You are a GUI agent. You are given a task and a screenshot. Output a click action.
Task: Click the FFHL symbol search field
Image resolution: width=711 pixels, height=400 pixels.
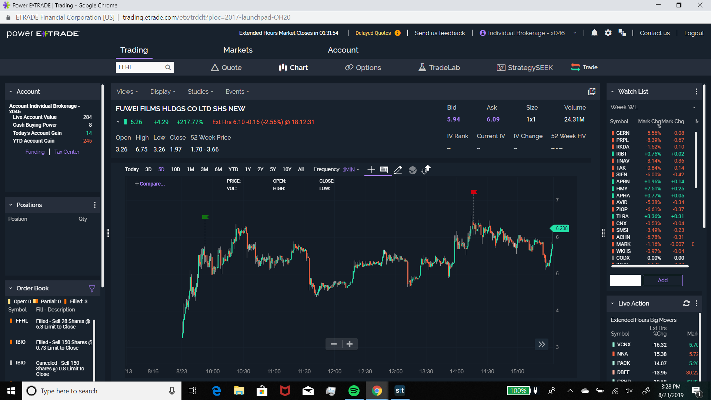[x=140, y=67]
